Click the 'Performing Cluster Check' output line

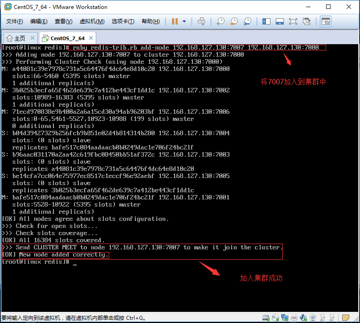[112, 62]
